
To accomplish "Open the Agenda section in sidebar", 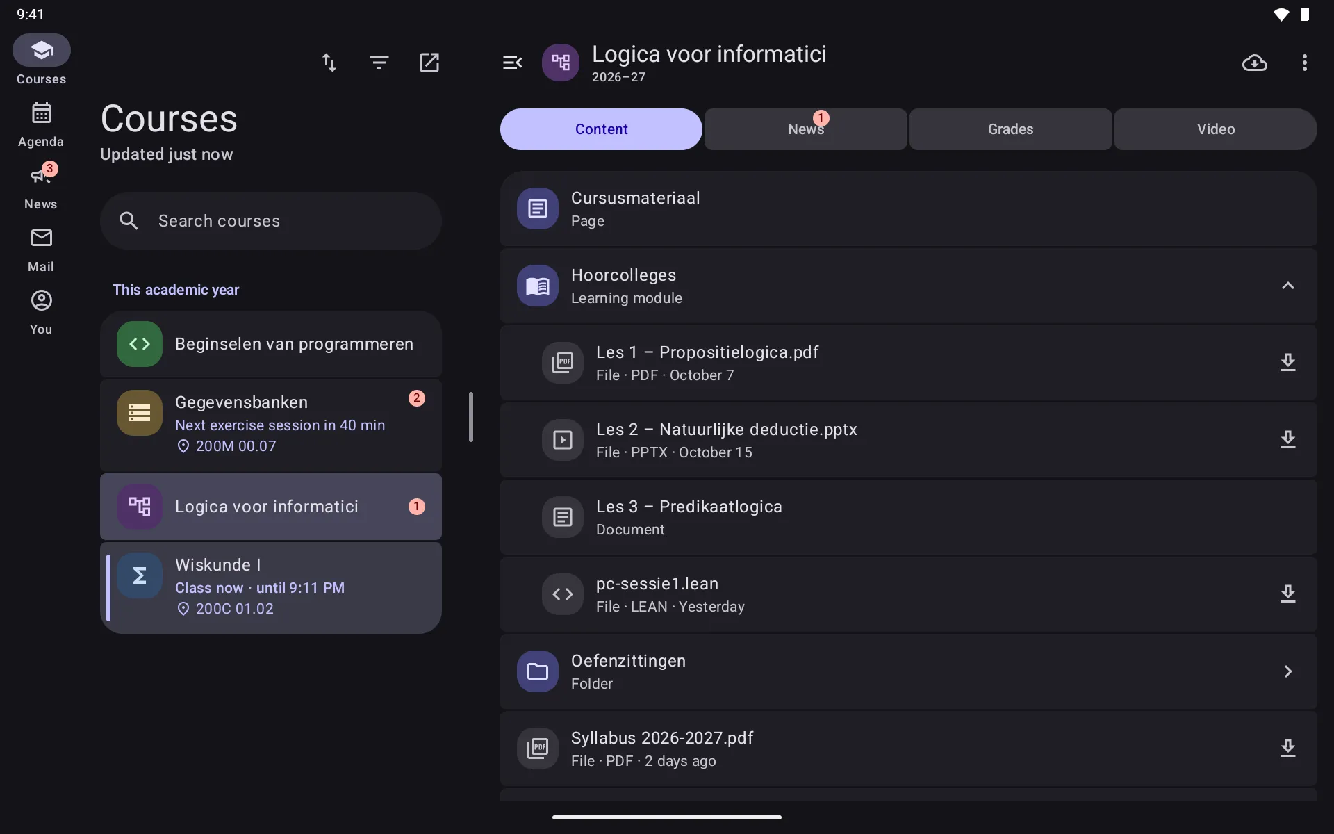I will pos(41,125).
